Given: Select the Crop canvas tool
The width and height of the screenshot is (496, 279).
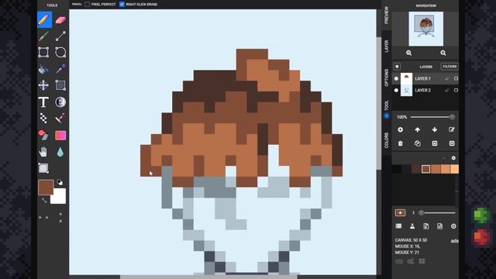Looking at the screenshot, I should [x=43, y=168].
